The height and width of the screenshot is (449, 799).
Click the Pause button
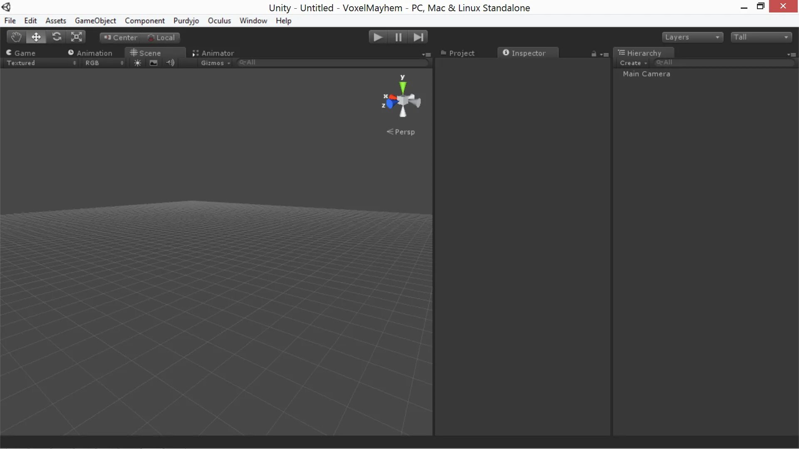click(x=398, y=37)
